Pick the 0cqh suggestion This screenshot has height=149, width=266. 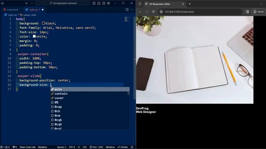pyautogui.click(x=90, y=124)
